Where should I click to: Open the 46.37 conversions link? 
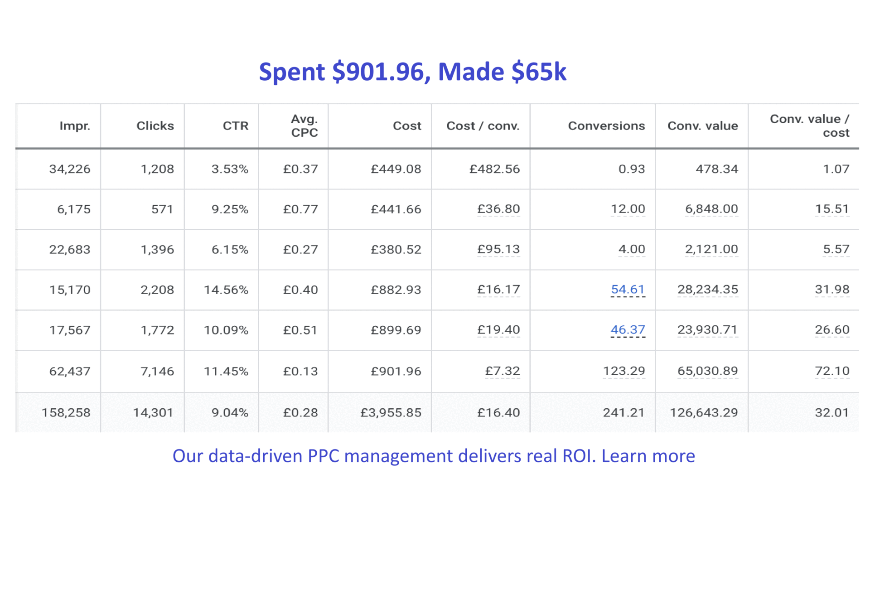[627, 329]
